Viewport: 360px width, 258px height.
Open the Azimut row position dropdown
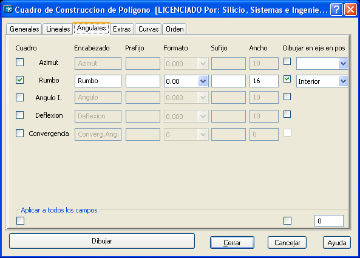click(x=343, y=63)
